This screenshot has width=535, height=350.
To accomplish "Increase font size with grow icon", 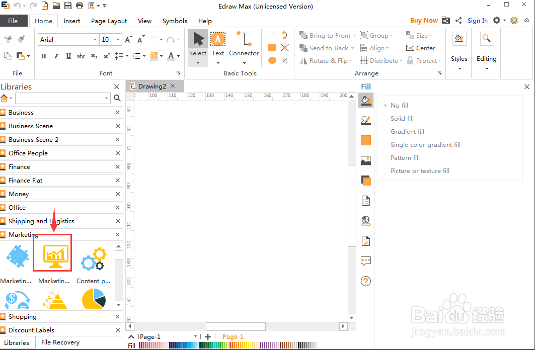I will click(x=128, y=40).
